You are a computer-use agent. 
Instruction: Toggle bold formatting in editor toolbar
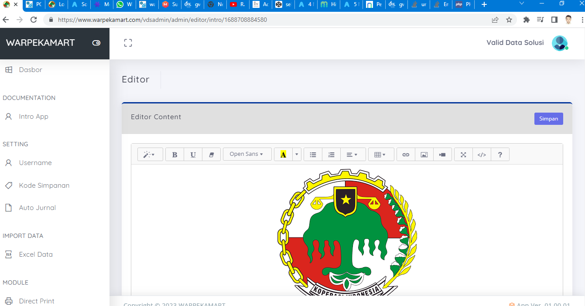point(174,155)
